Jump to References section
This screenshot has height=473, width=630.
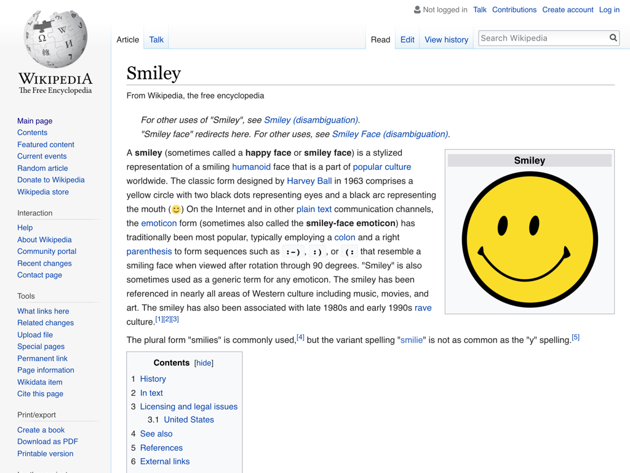click(161, 448)
